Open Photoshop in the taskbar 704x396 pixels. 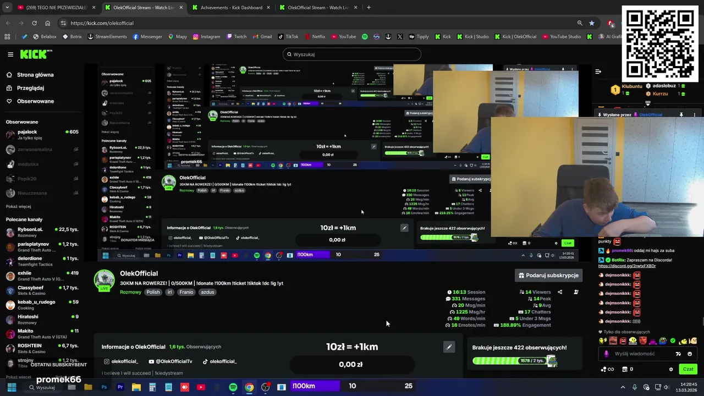(x=104, y=387)
